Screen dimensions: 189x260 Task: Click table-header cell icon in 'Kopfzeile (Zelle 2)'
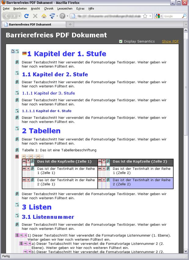point(104,161)
